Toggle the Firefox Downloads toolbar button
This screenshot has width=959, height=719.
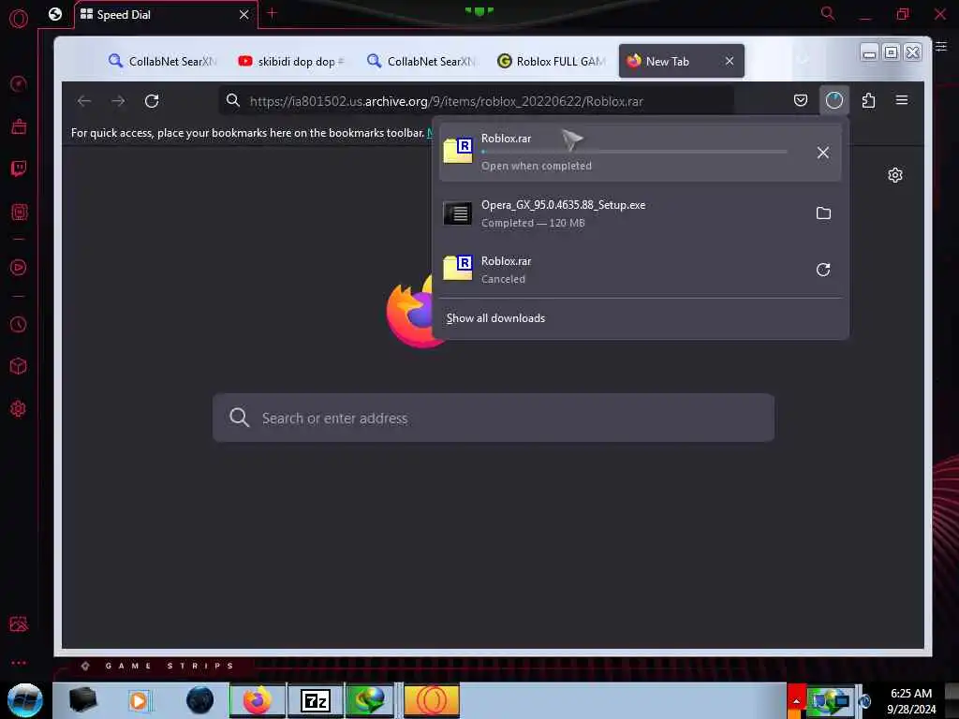pyautogui.click(x=834, y=100)
